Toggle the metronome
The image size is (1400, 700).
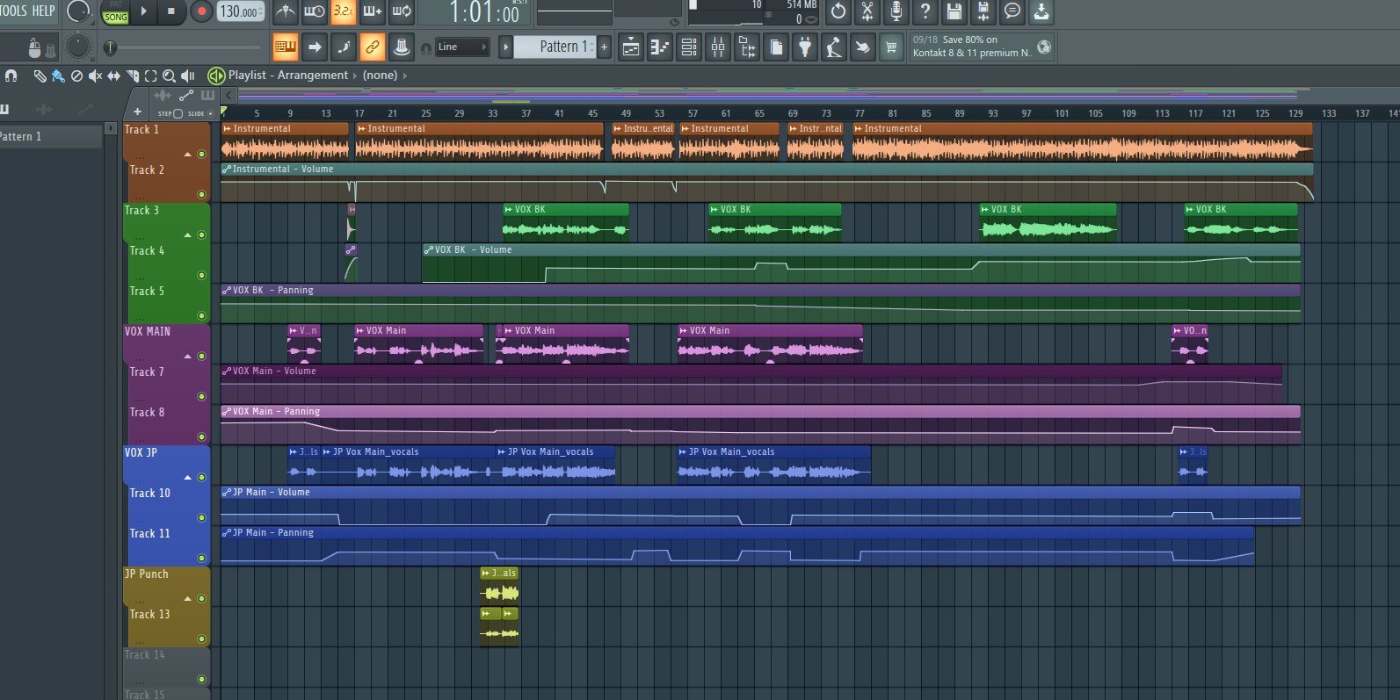point(285,11)
